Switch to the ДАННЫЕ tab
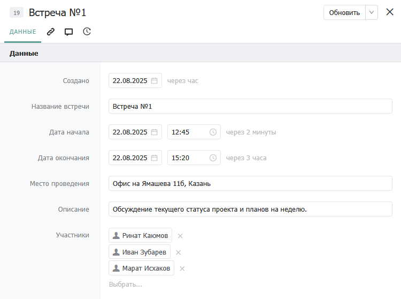Image resolution: width=401 pixels, height=299 pixels. (23, 32)
